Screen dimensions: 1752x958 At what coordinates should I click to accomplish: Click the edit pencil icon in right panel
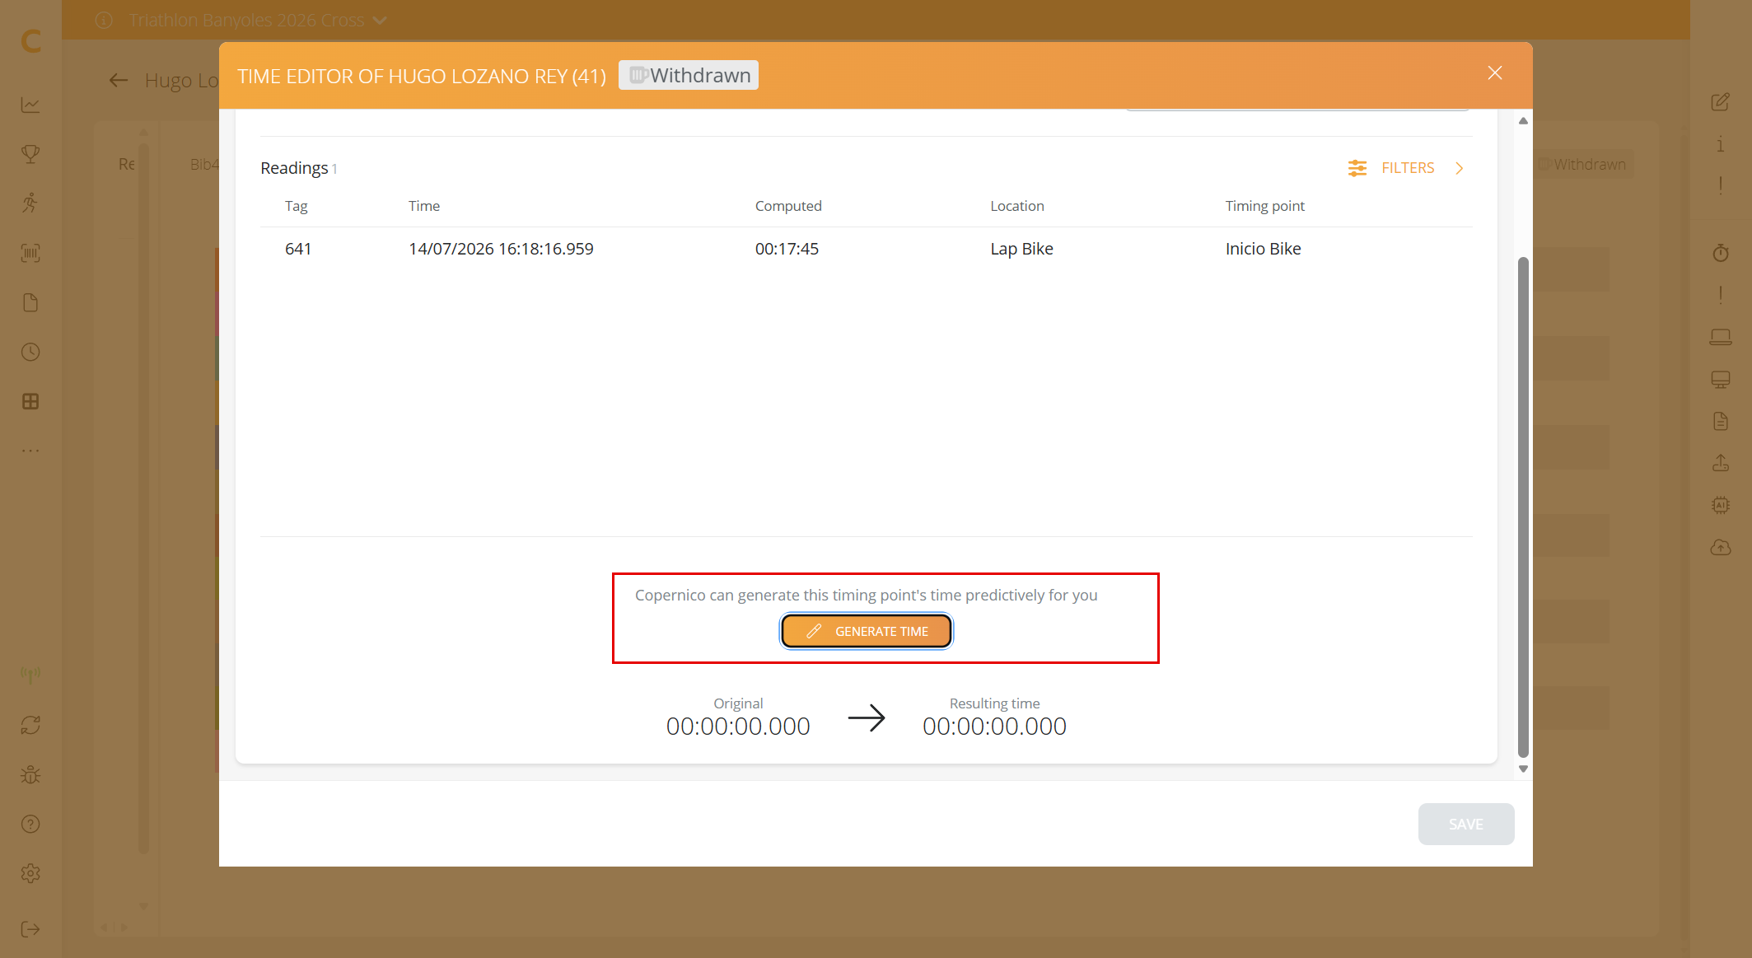(x=1720, y=102)
